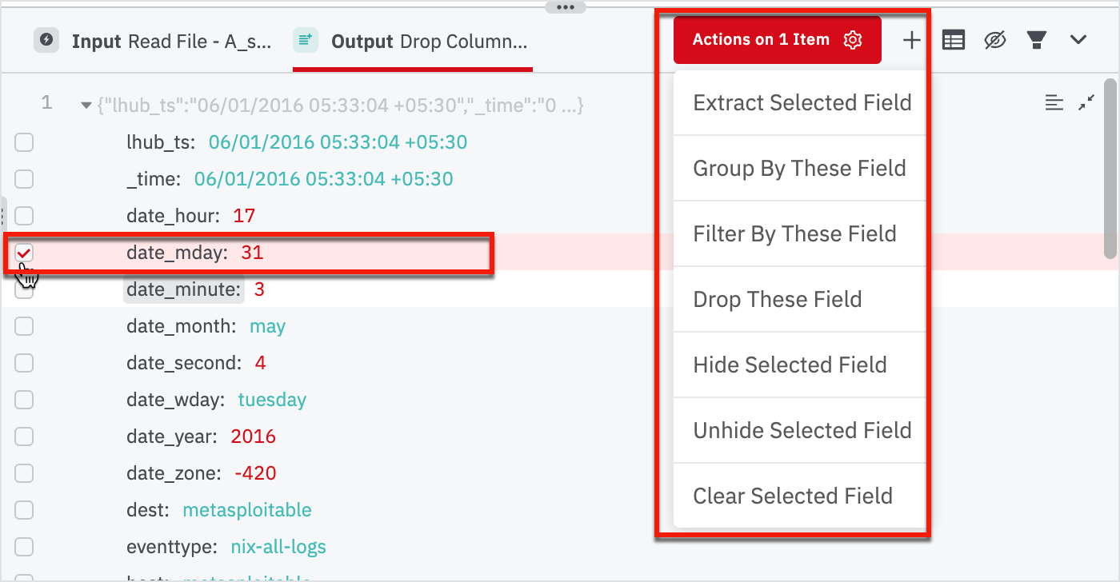1120x582 pixels.
Task: Check the date_hour checkbox
Action: tap(24, 216)
